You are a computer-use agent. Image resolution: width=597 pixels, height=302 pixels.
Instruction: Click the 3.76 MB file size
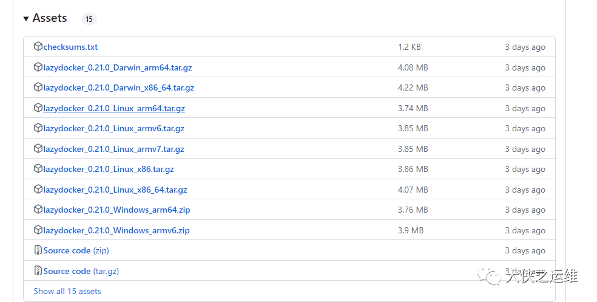pyautogui.click(x=413, y=210)
